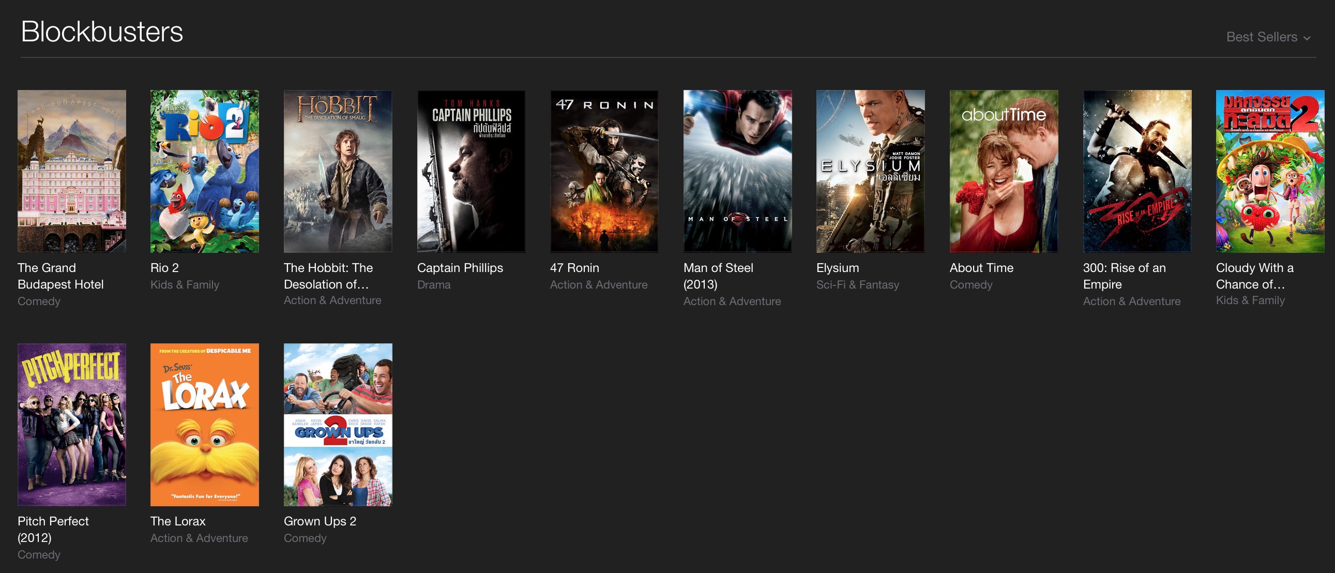Image resolution: width=1335 pixels, height=573 pixels.
Task: Open the 47 Ronin poster
Action: coord(604,171)
